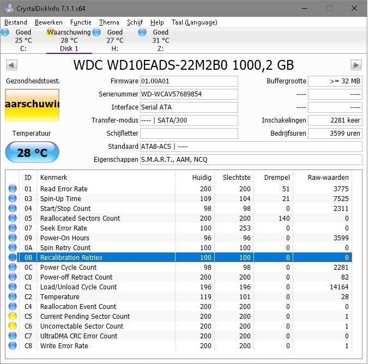This screenshot has height=364, width=369.
Task: Select the Uncorrectable Sector Count row
Action: click(179, 326)
